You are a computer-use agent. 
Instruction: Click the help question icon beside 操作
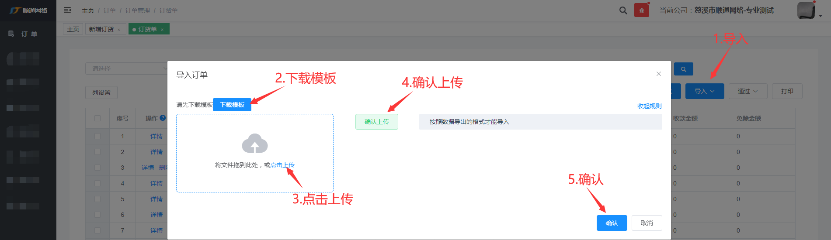click(x=163, y=118)
